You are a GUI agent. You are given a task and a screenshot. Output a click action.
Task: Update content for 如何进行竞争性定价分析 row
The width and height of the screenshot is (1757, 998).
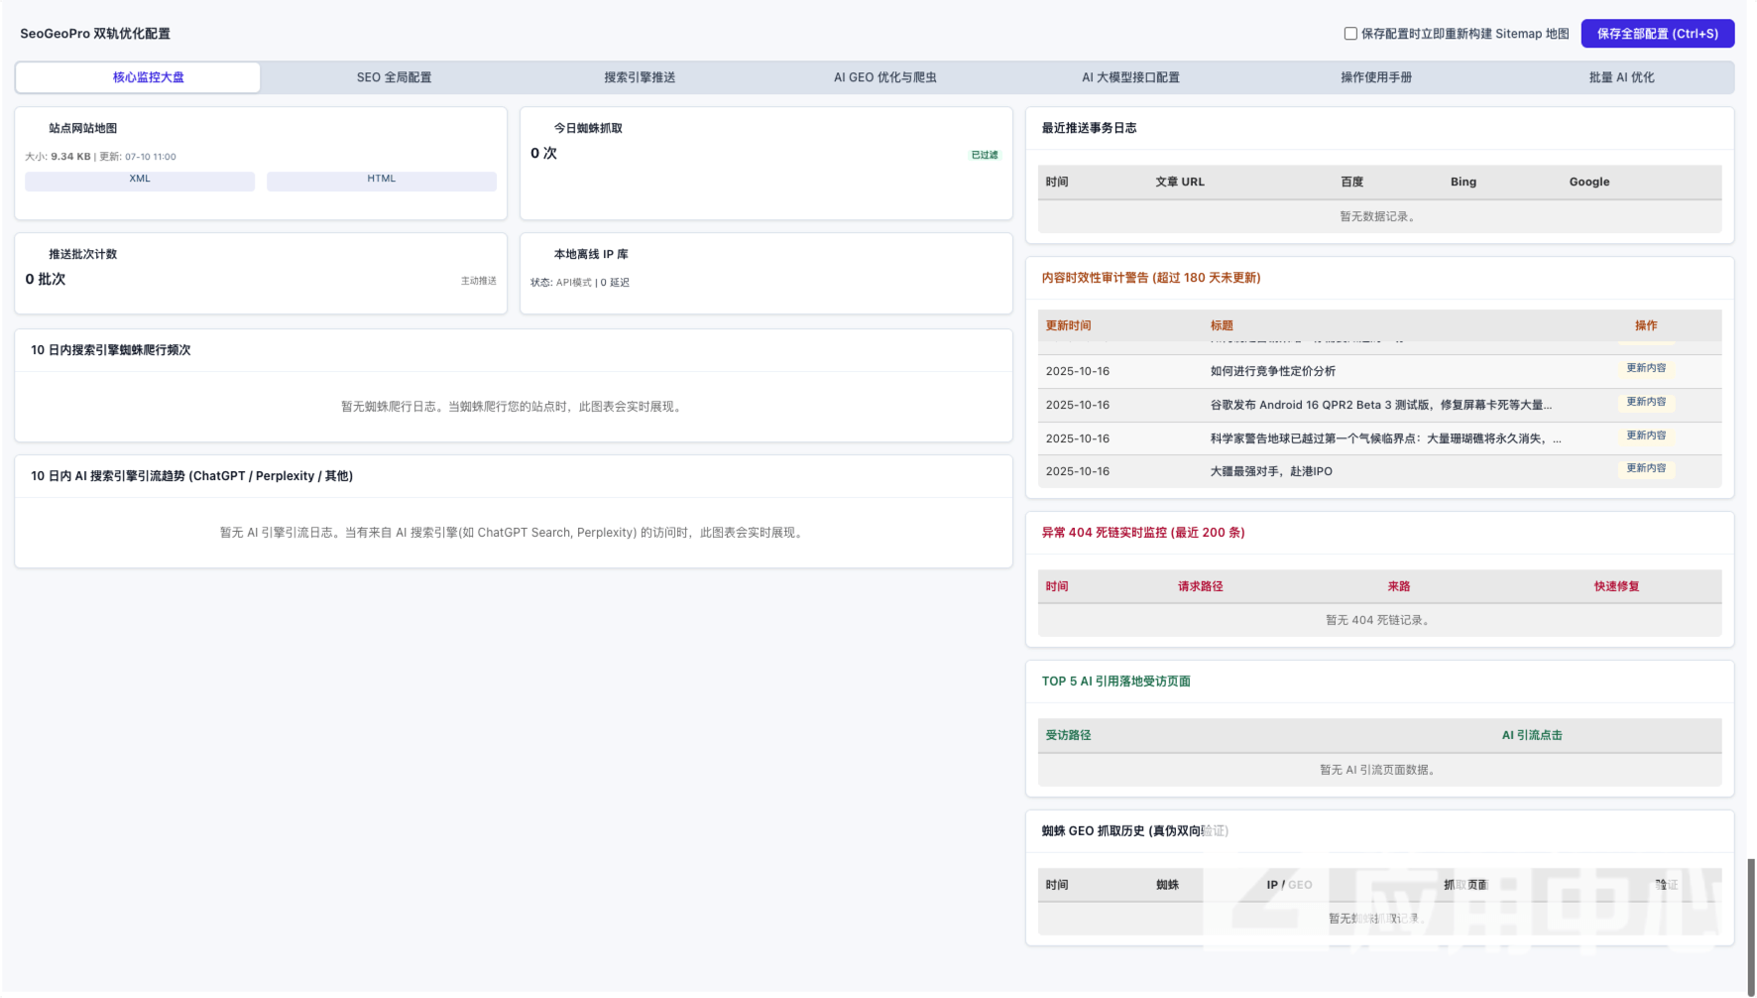(x=1646, y=368)
